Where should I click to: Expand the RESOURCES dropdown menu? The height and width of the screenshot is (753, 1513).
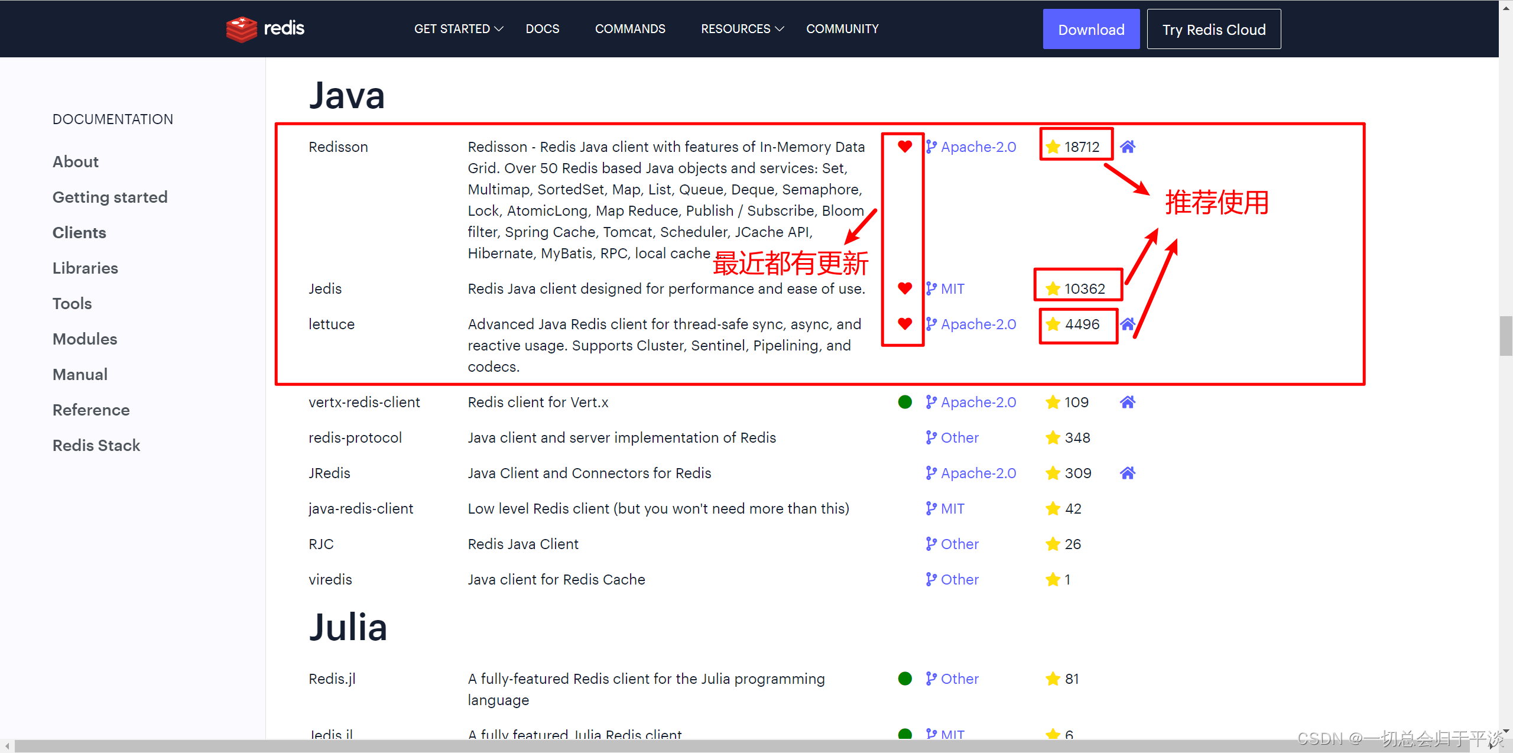(x=742, y=29)
